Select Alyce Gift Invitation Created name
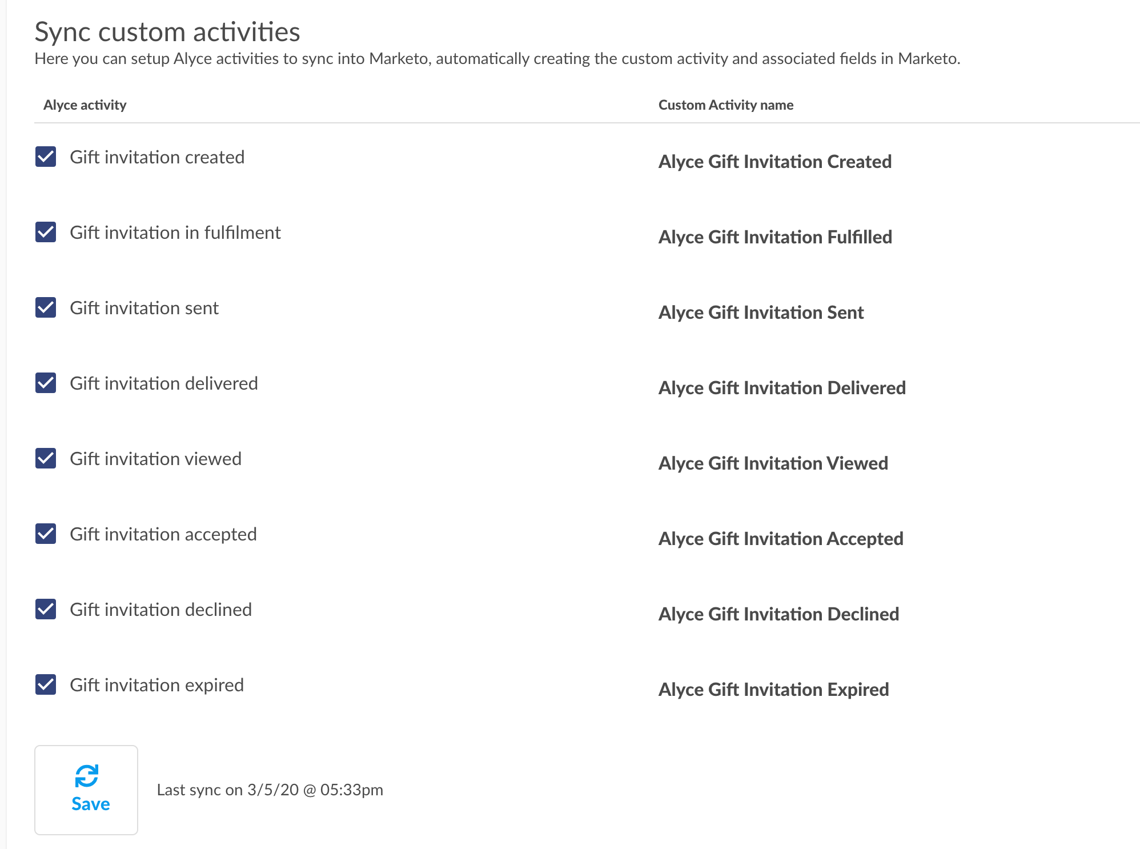Screen dimensions: 1140x849 coord(775,162)
